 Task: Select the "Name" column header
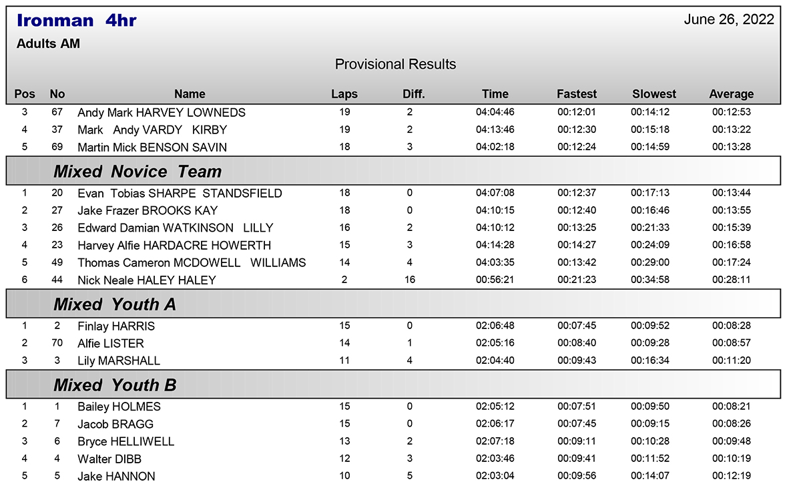point(190,94)
